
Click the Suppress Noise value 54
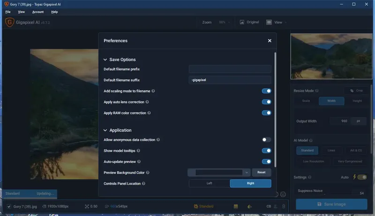361,193
